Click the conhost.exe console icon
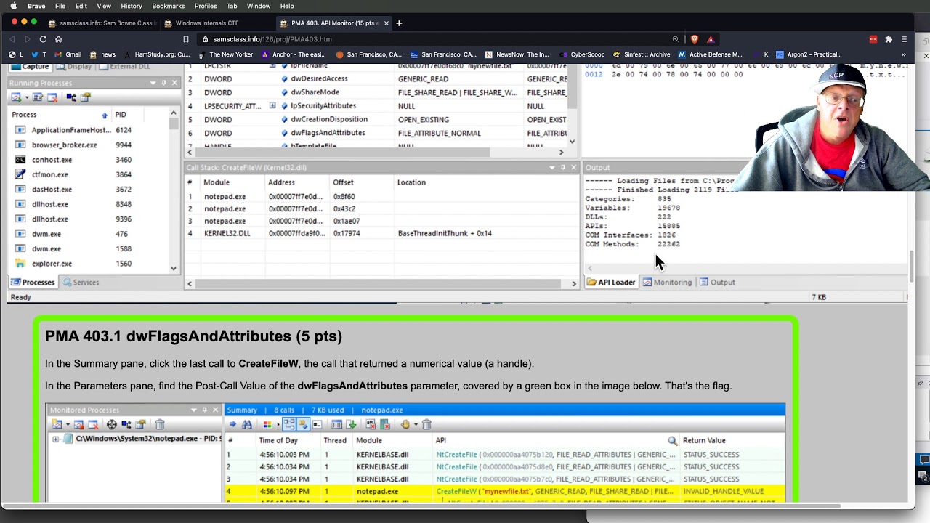The image size is (930, 523). pos(20,160)
